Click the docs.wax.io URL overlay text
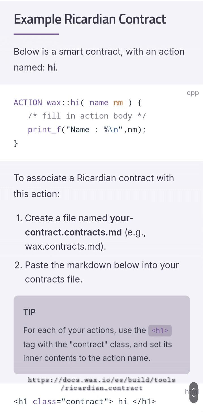 tap(101, 384)
